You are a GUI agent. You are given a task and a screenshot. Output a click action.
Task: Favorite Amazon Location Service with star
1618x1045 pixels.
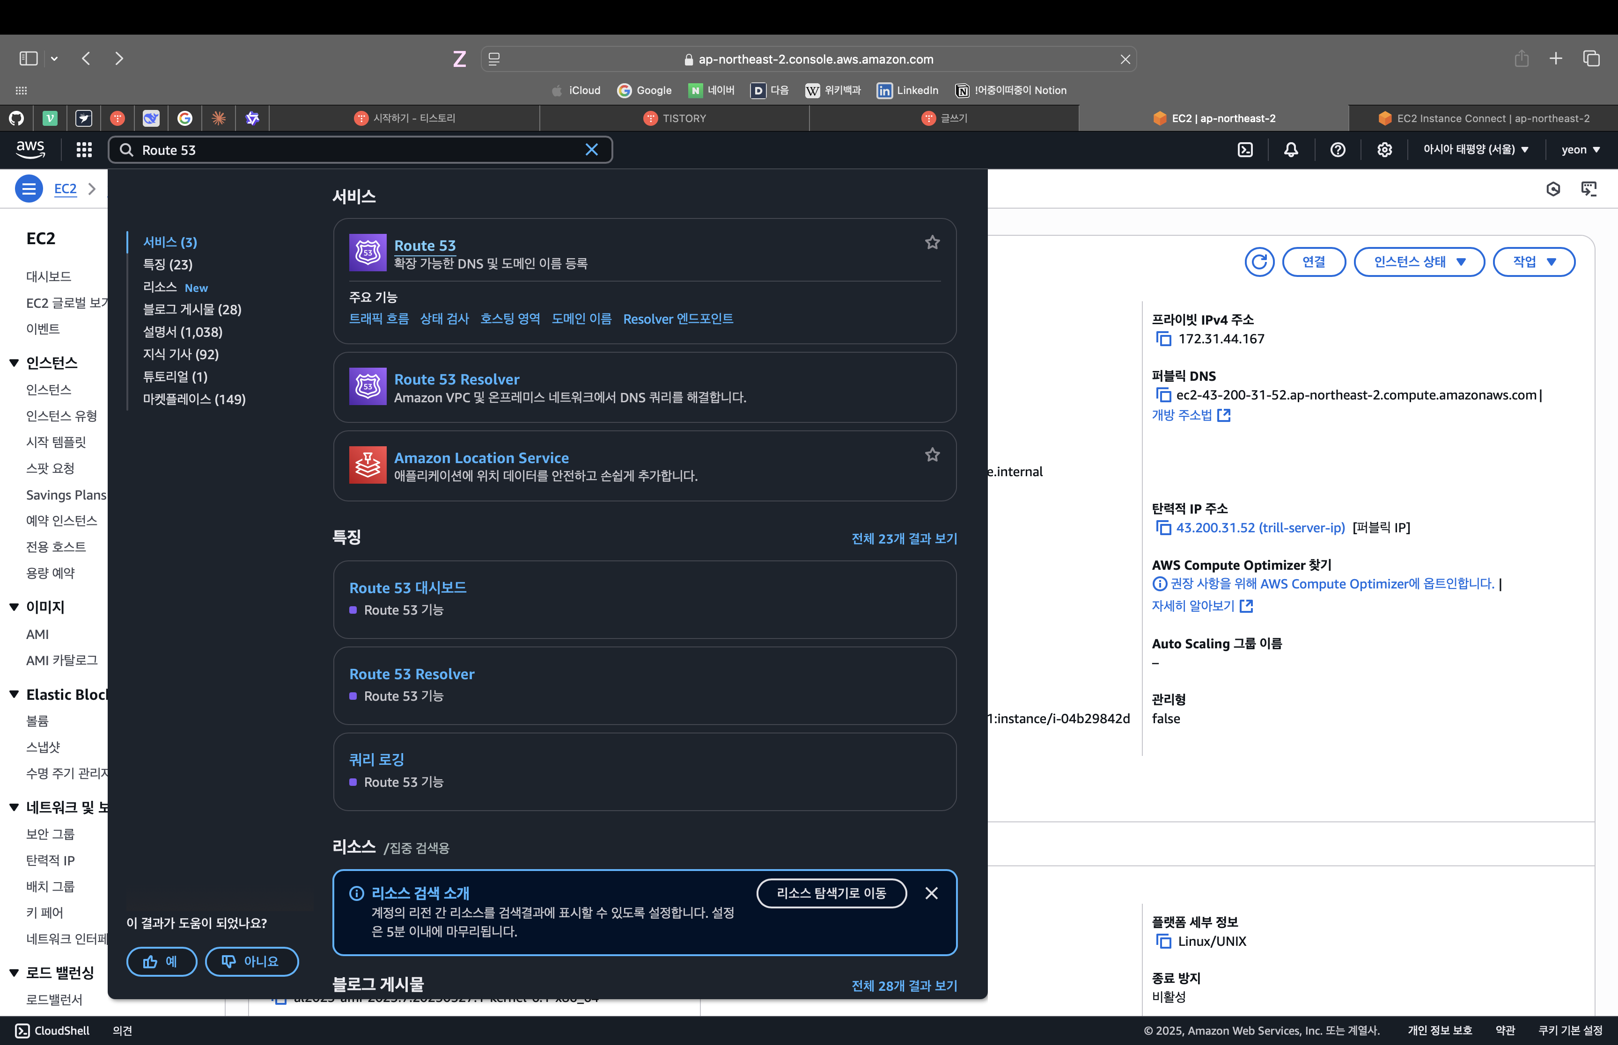pyautogui.click(x=932, y=455)
